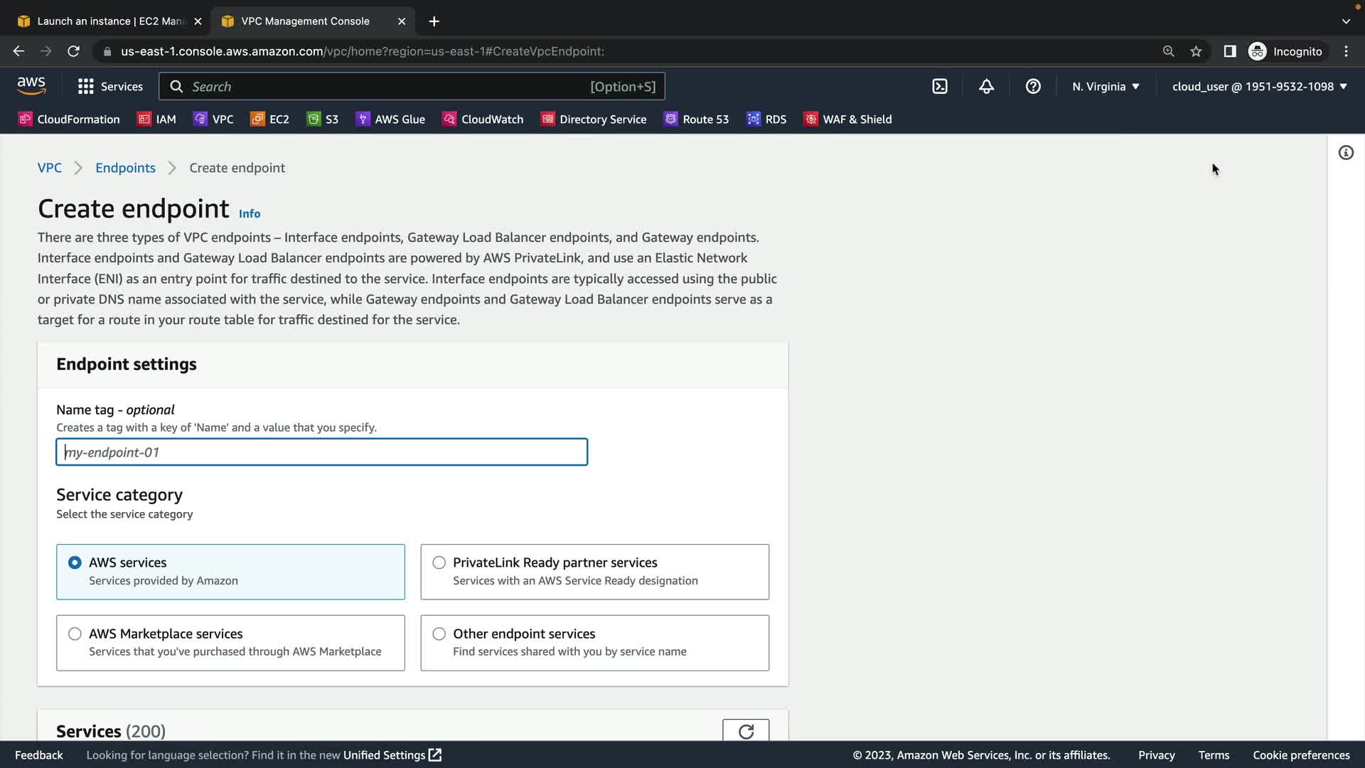Open the Services grid menu
Image resolution: width=1365 pixels, height=768 pixels.
tap(110, 87)
